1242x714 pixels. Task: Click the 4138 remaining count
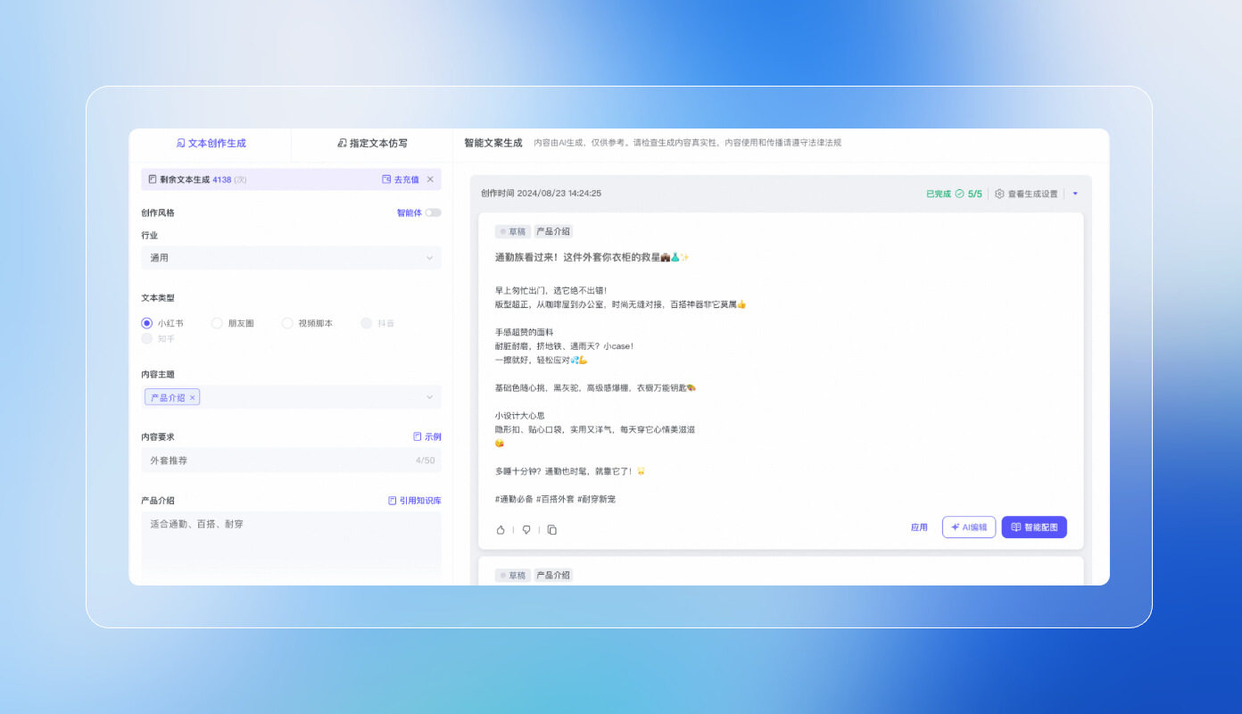click(x=222, y=179)
